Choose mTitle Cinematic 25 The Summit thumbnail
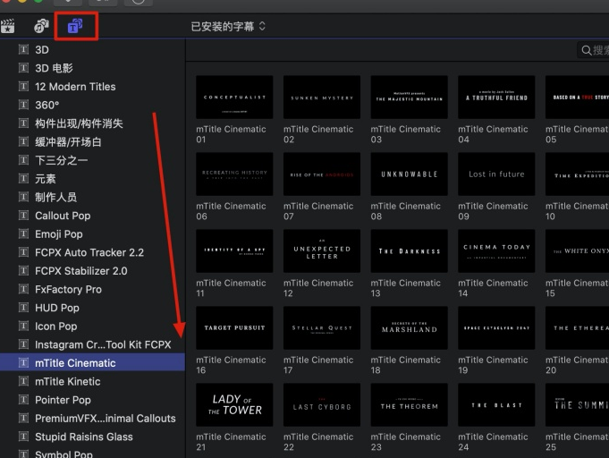Image resolution: width=609 pixels, height=458 pixels. pos(577,405)
